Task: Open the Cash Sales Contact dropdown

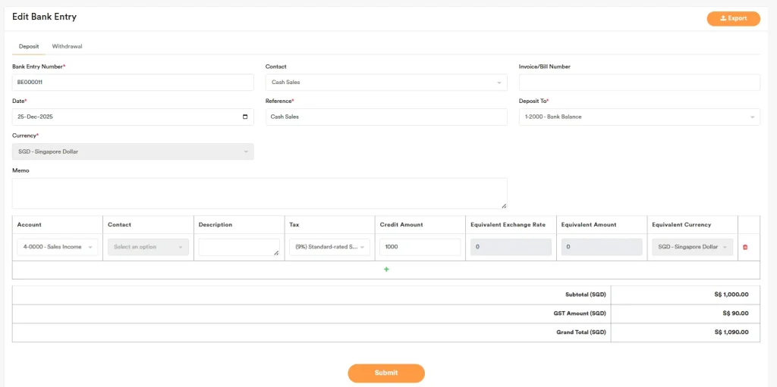Action: click(385, 83)
